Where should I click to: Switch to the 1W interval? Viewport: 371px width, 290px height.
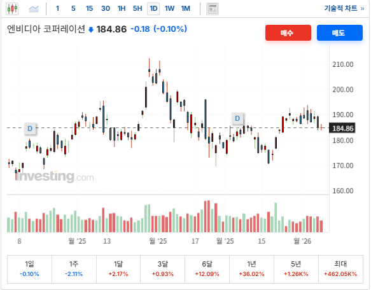coord(169,9)
